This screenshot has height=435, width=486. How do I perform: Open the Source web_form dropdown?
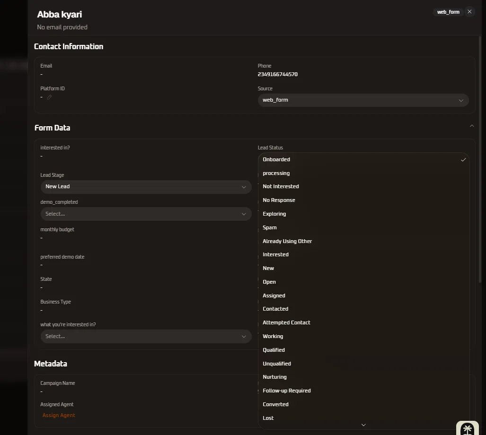363,100
